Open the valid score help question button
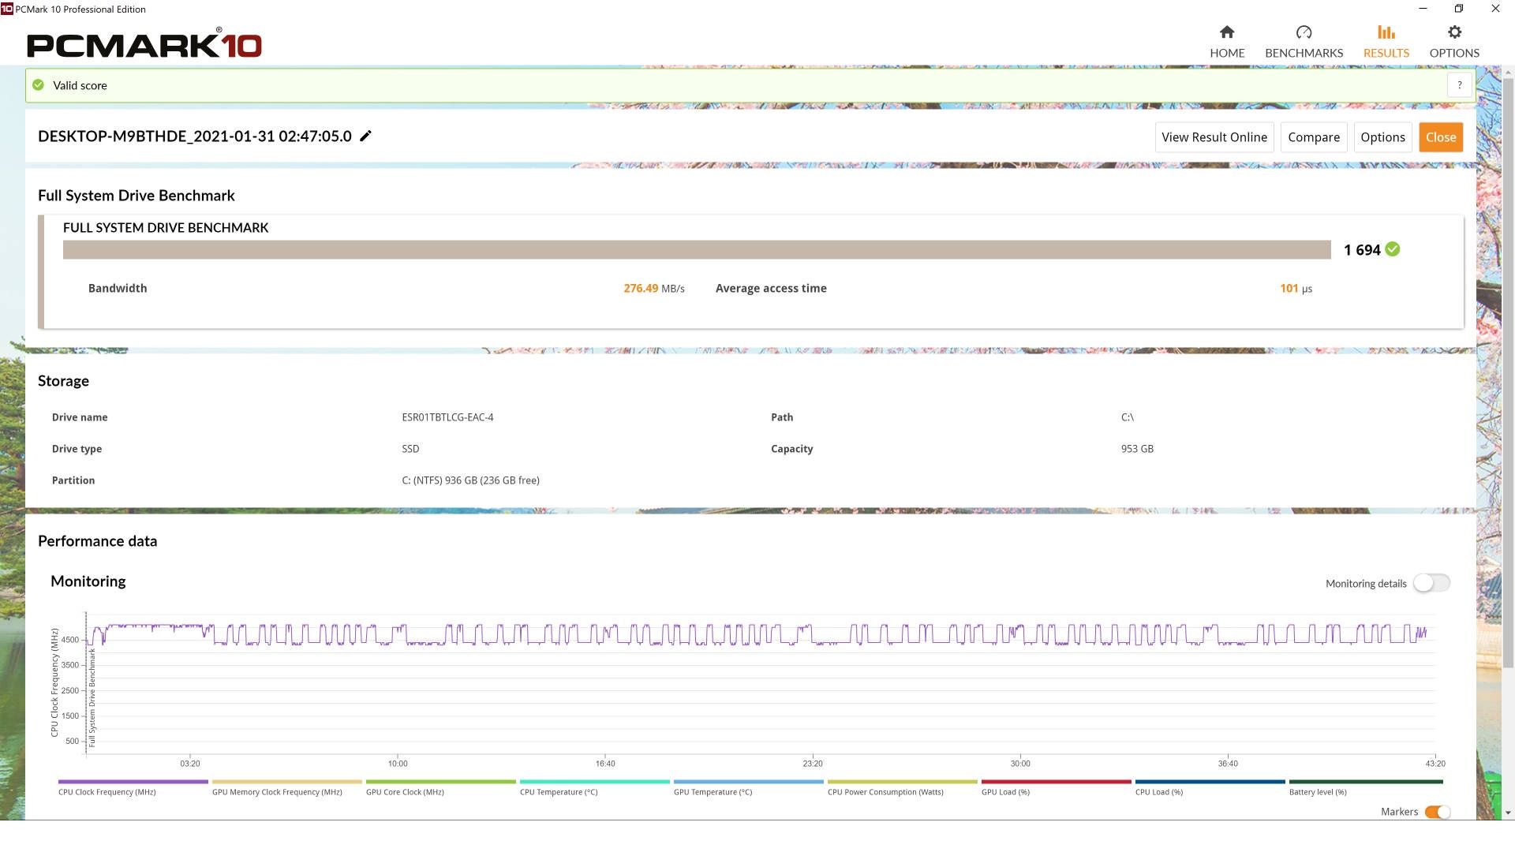Viewport: 1515px width, 852px height. click(x=1460, y=85)
